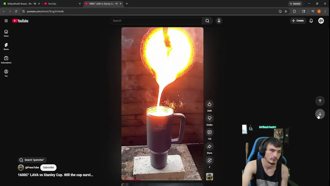Close the MrBackPackN Stream tab
This screenshot has width=330, height=186.
click(39, 4)
